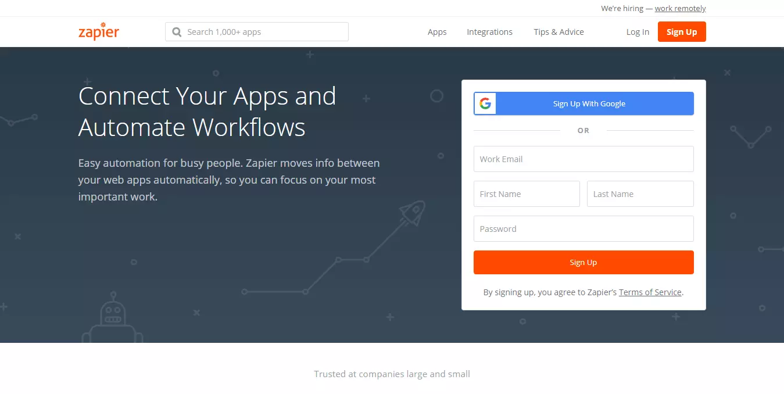This screenshot has height=394, width=784.
Task: Open the Apps menu item
Action: coord(437,32)
